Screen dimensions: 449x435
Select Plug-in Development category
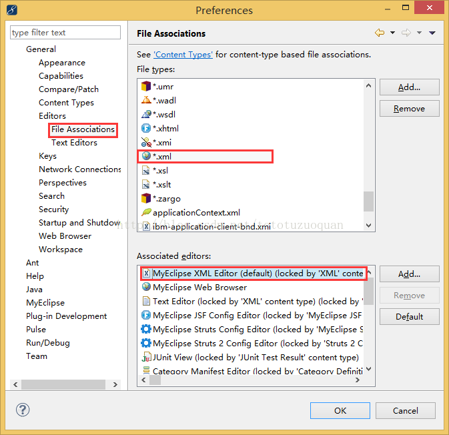coord(67,316)
